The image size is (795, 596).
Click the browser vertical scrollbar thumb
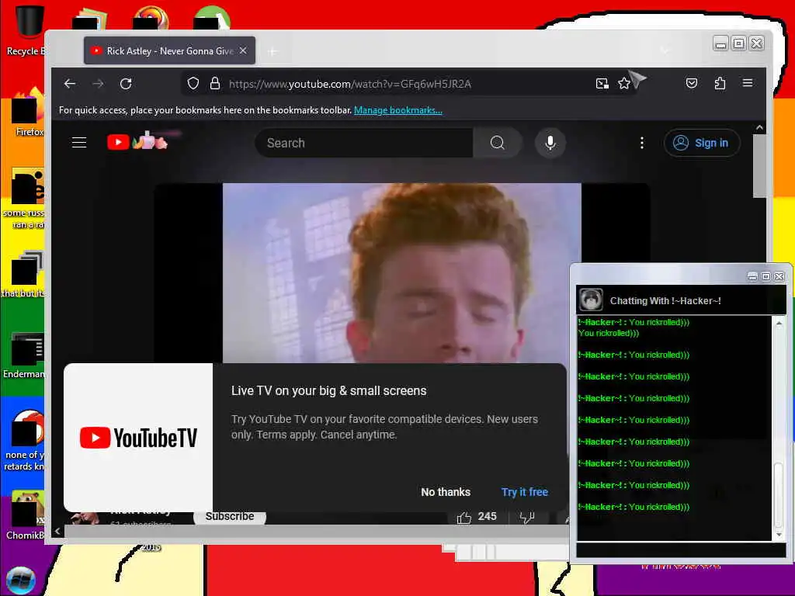[759, 166]
